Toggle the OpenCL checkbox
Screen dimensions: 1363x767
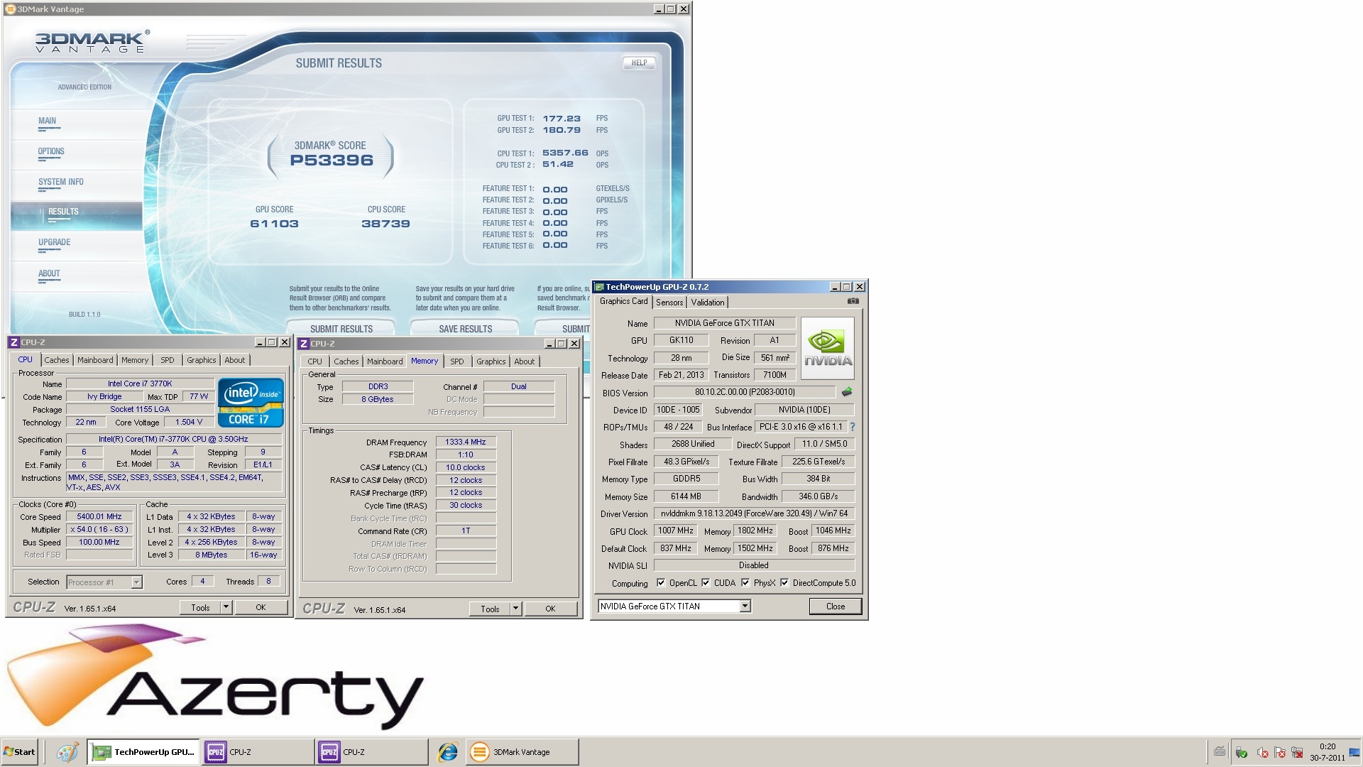tap(661, 583)
